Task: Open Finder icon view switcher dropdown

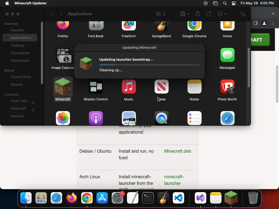Action: 161,14
